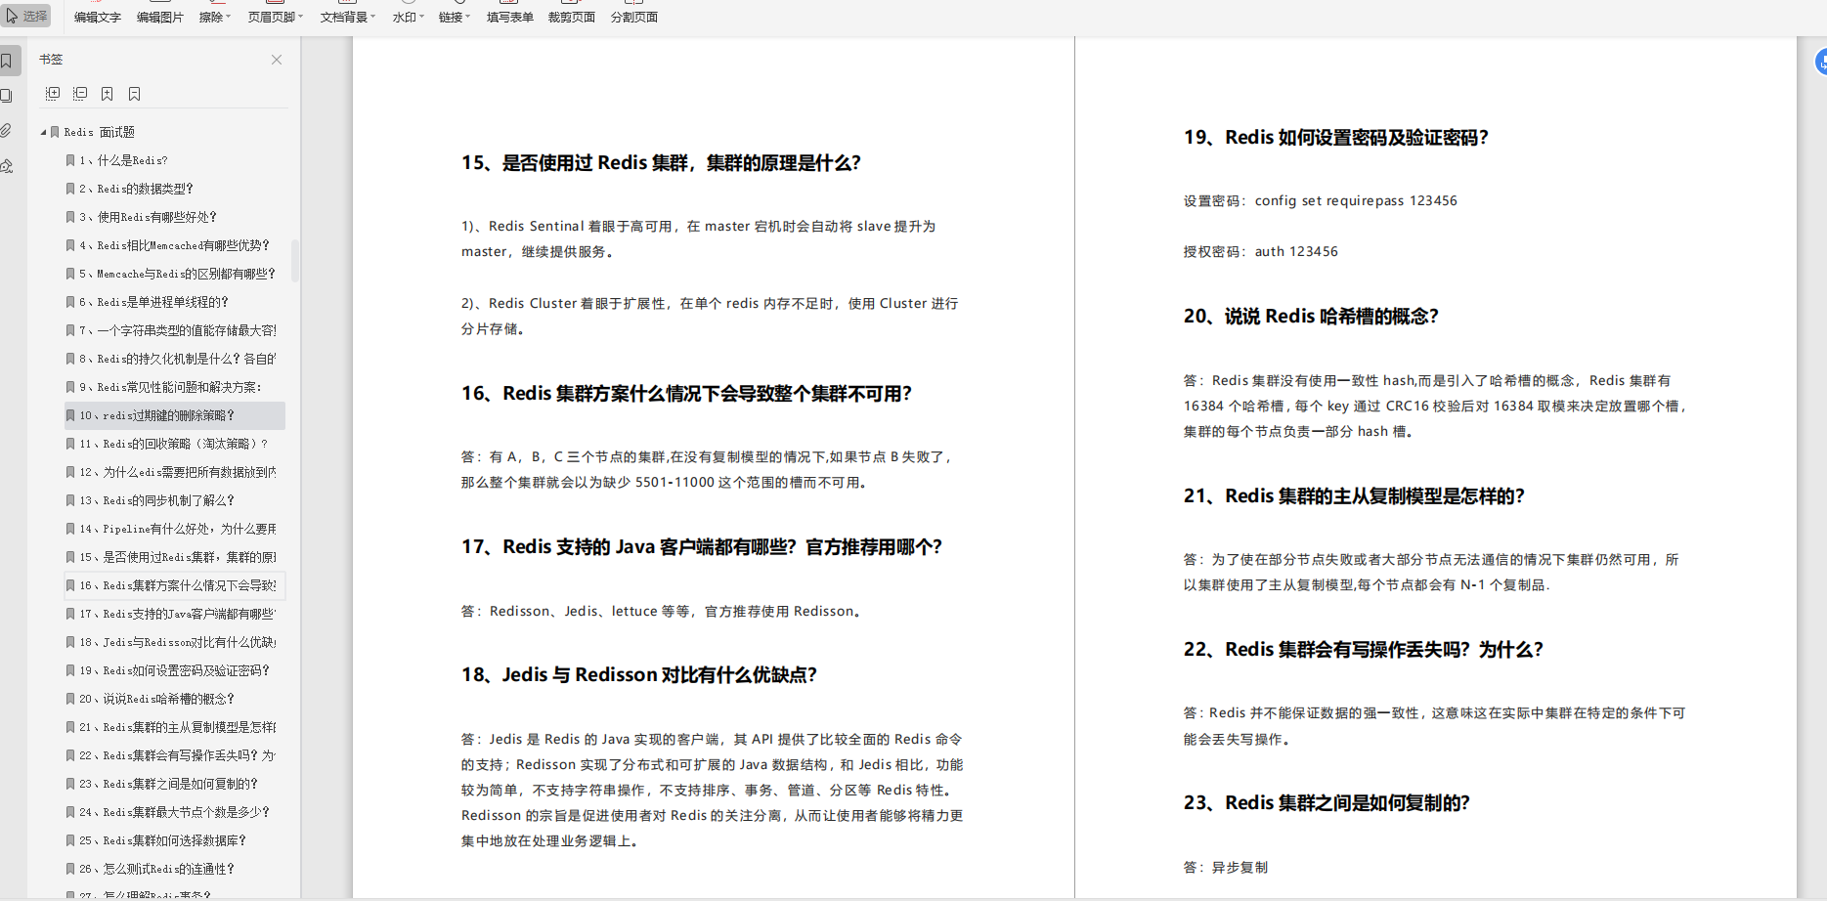Viewport: 1827px width, 901px height.
Task: Collapse the Redis 面试题 bookmark tree
Action: pos(43,132)
